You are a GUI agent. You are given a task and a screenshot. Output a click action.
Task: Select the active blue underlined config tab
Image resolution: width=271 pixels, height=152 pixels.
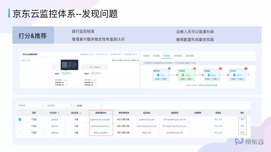167,56
